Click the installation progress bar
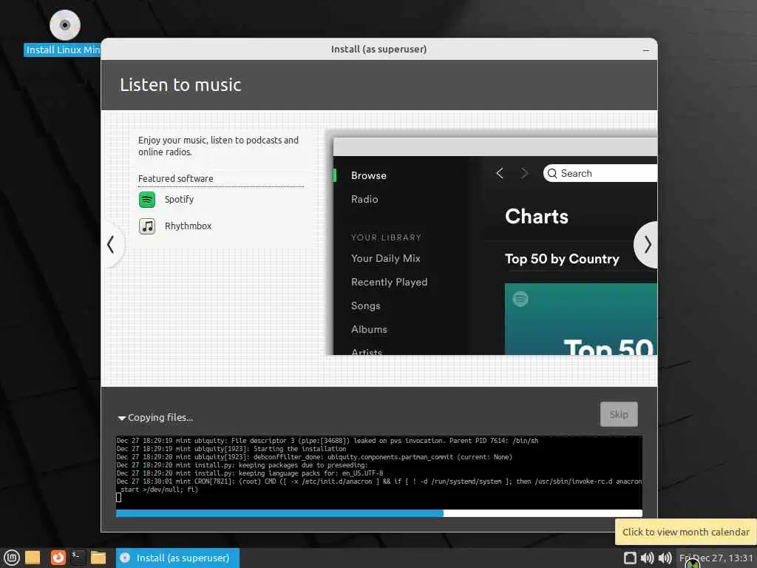Image resolution: width=757 pixels, height=568 pixels. [379, 513]
